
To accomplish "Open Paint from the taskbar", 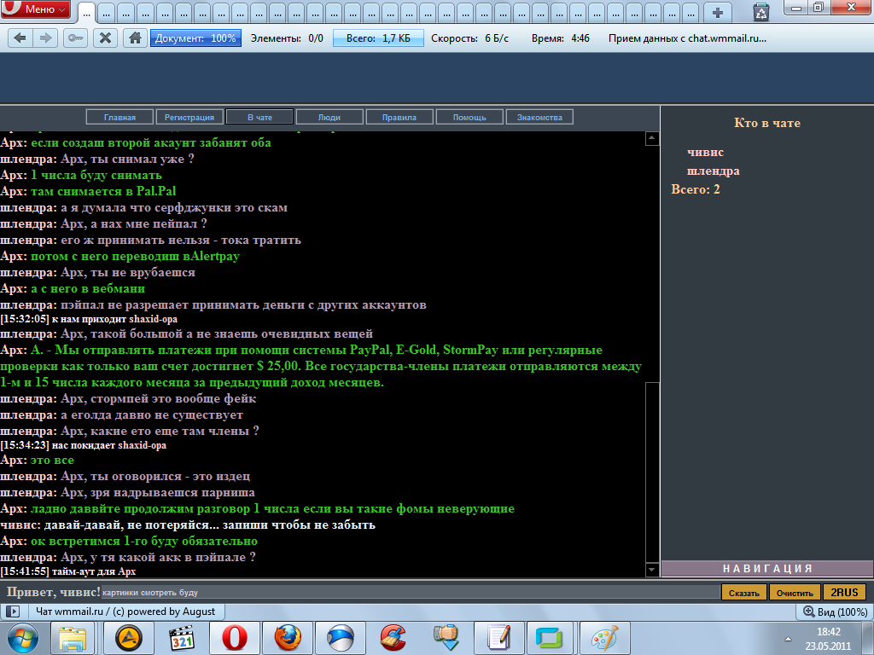I will pos(605,638).
